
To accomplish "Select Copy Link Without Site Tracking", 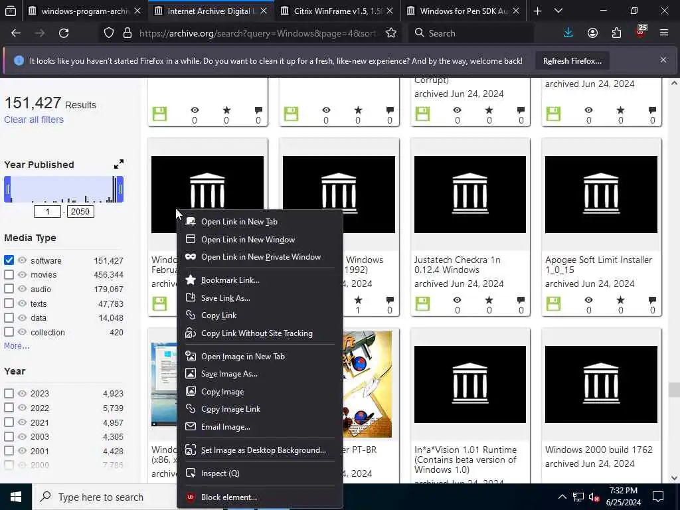I will point(260,333).
